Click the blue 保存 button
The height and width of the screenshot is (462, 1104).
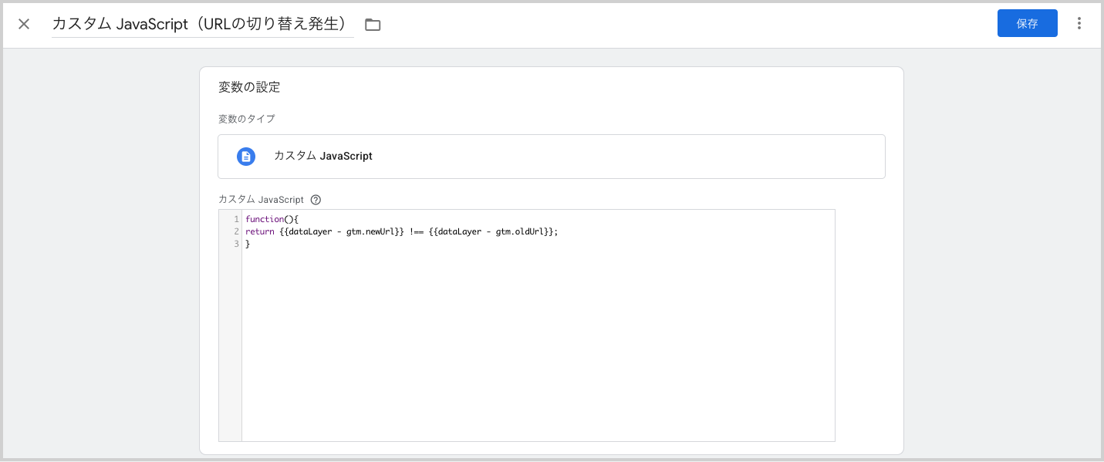(x=1027, y=23)
